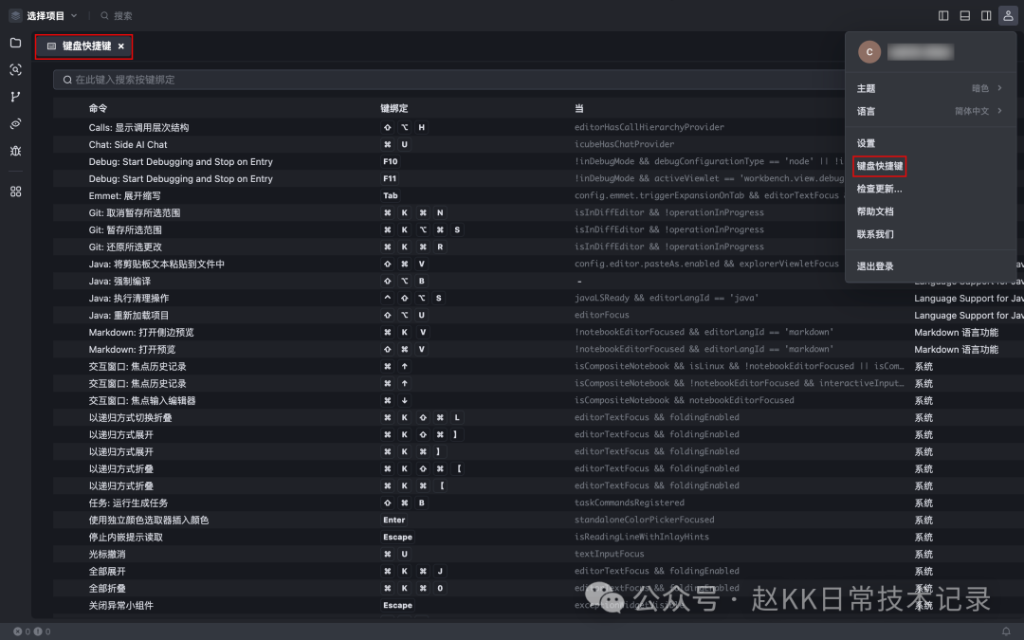Choose 设置 from the user menu

[x=867, y=143]
